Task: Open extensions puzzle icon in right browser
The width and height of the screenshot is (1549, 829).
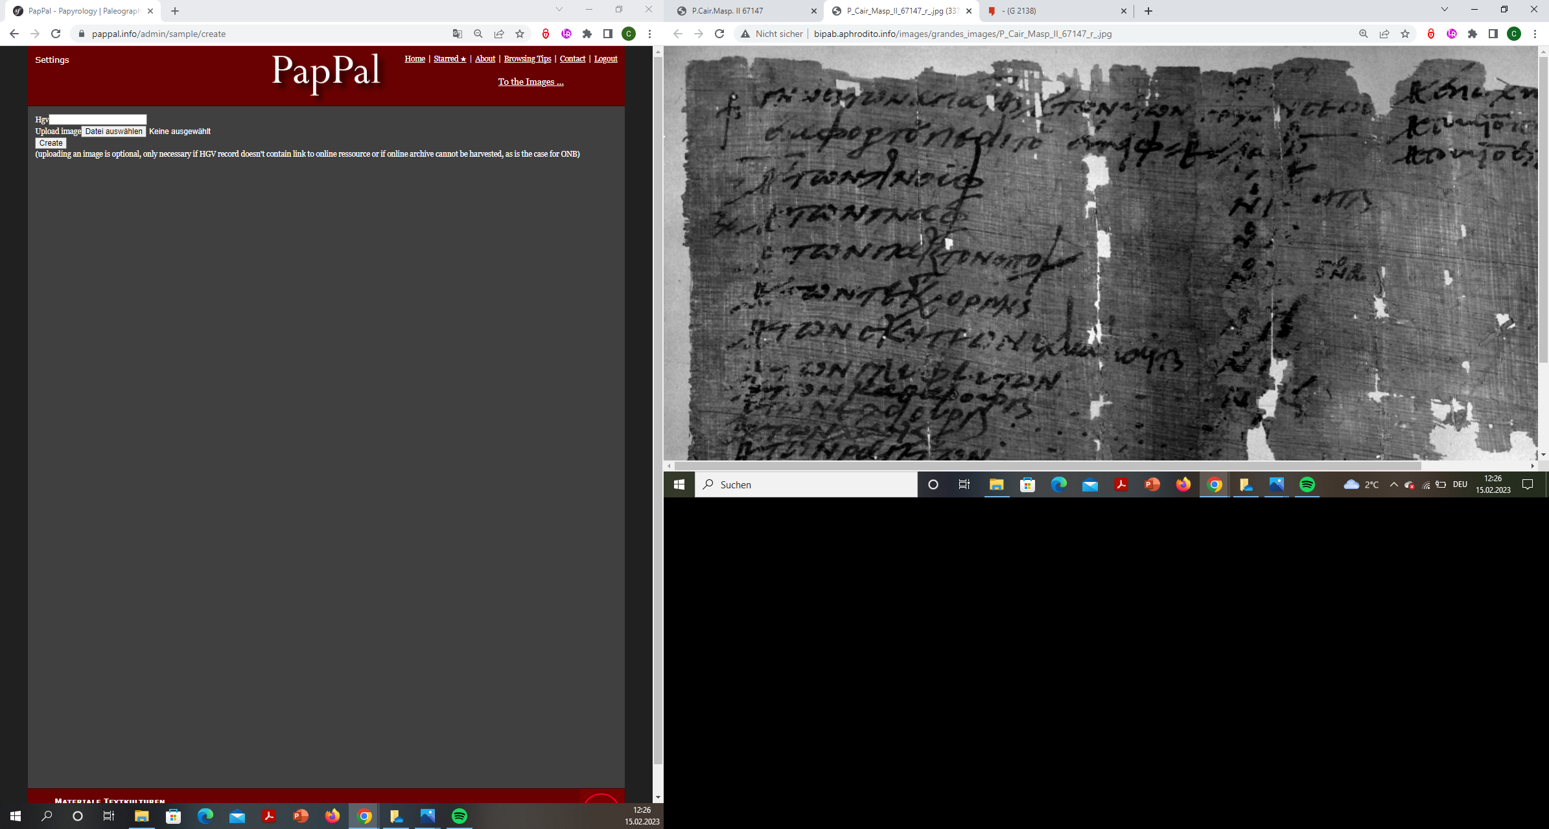Action: (x=1473, y=34)
